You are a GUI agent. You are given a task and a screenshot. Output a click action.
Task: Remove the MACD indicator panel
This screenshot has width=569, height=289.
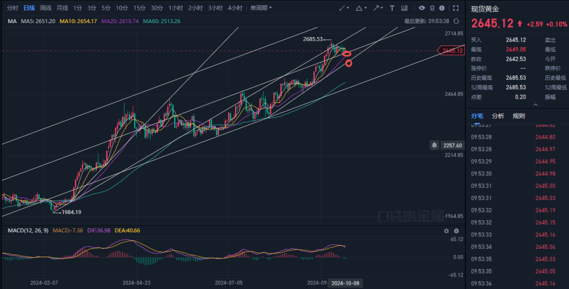pos(456,231)
